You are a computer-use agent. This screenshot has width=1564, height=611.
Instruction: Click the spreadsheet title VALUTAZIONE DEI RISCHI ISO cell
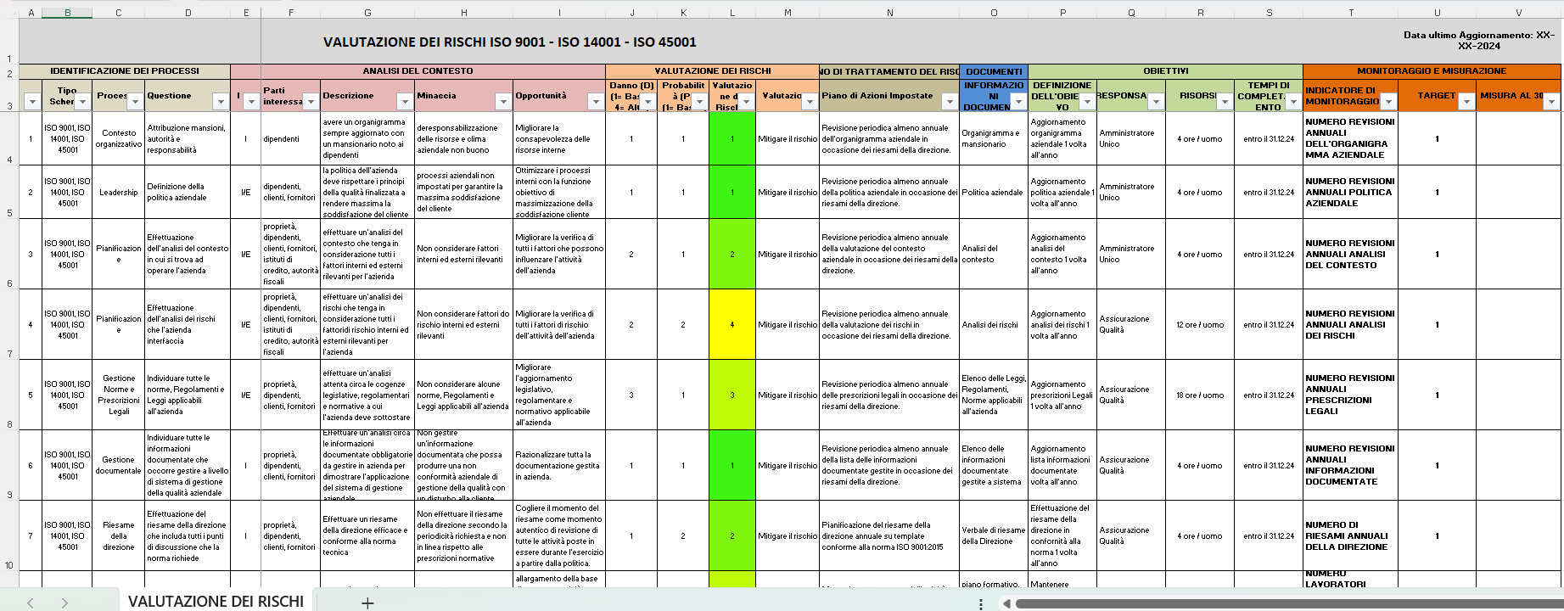[509, 42]
